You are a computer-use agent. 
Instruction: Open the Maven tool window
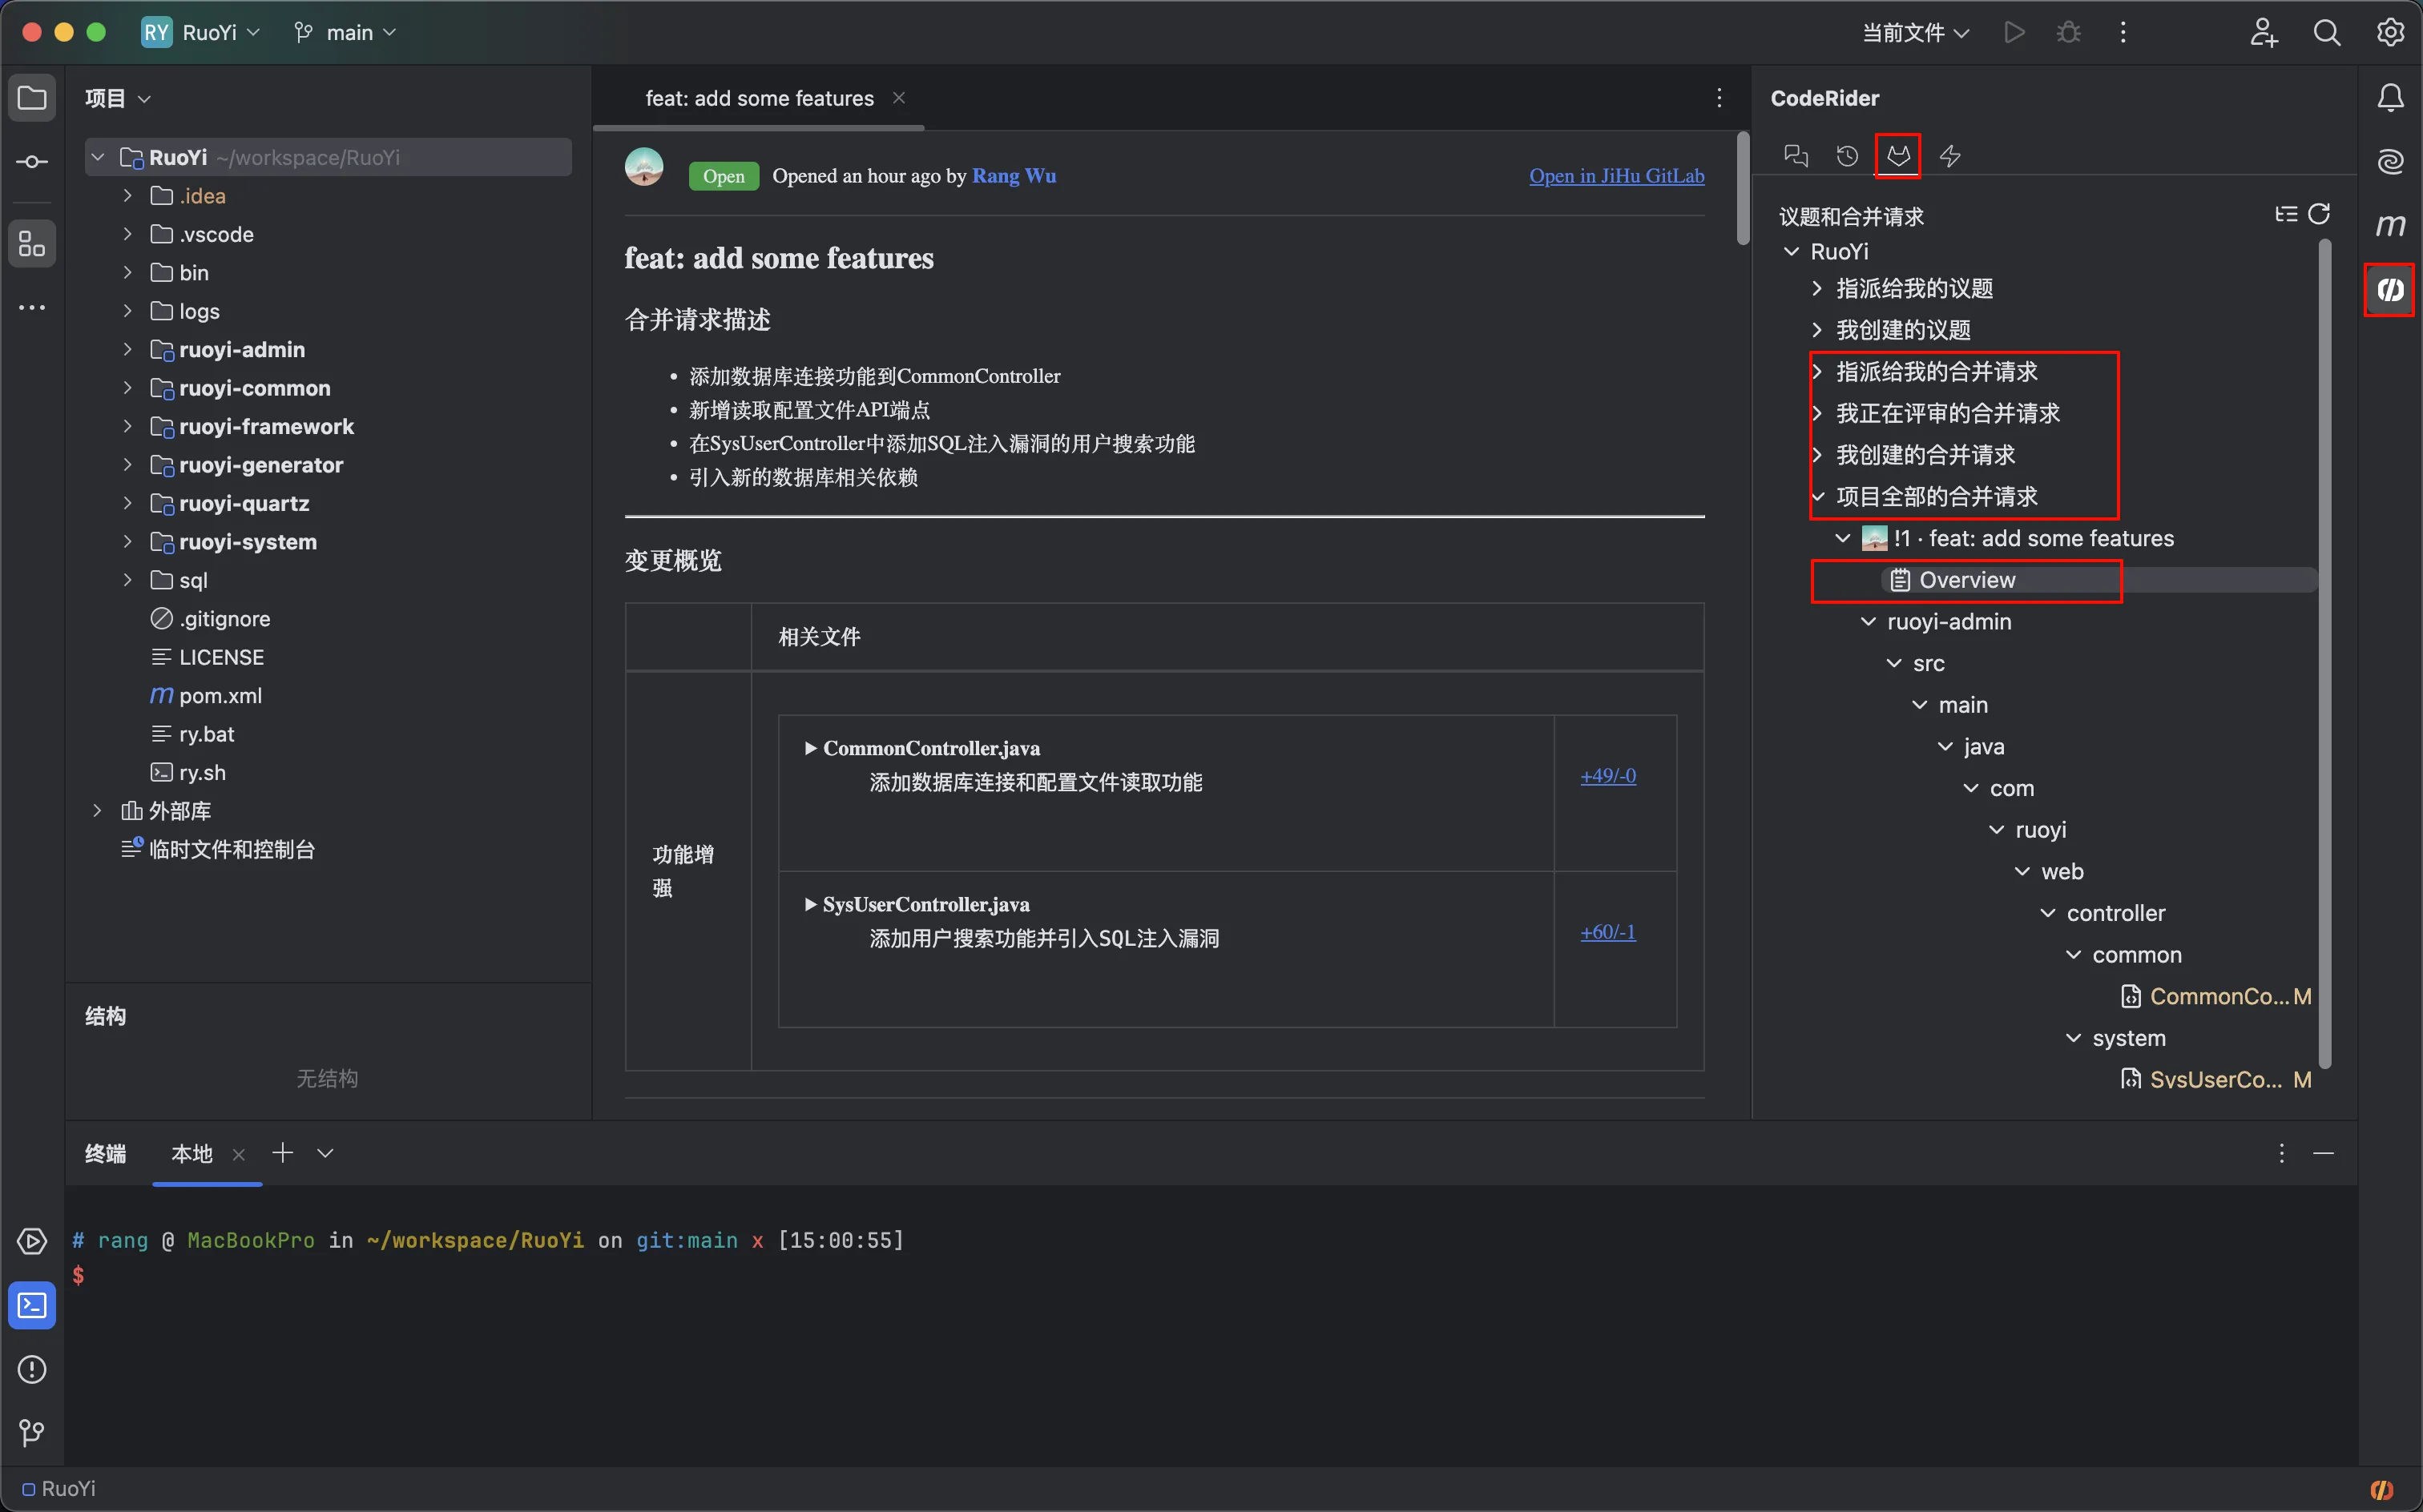tap(2389, 225)
